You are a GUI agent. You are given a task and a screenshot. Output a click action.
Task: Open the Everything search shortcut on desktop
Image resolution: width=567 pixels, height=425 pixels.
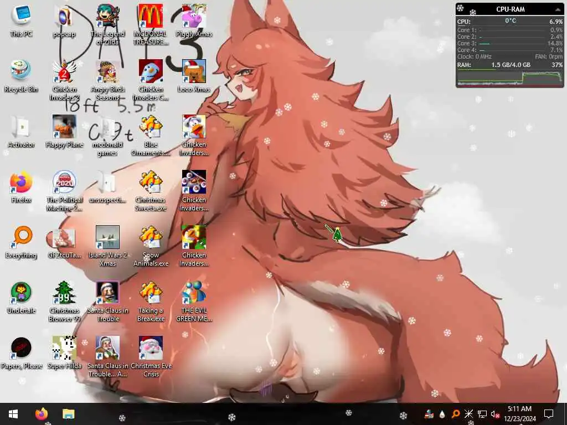21,242
